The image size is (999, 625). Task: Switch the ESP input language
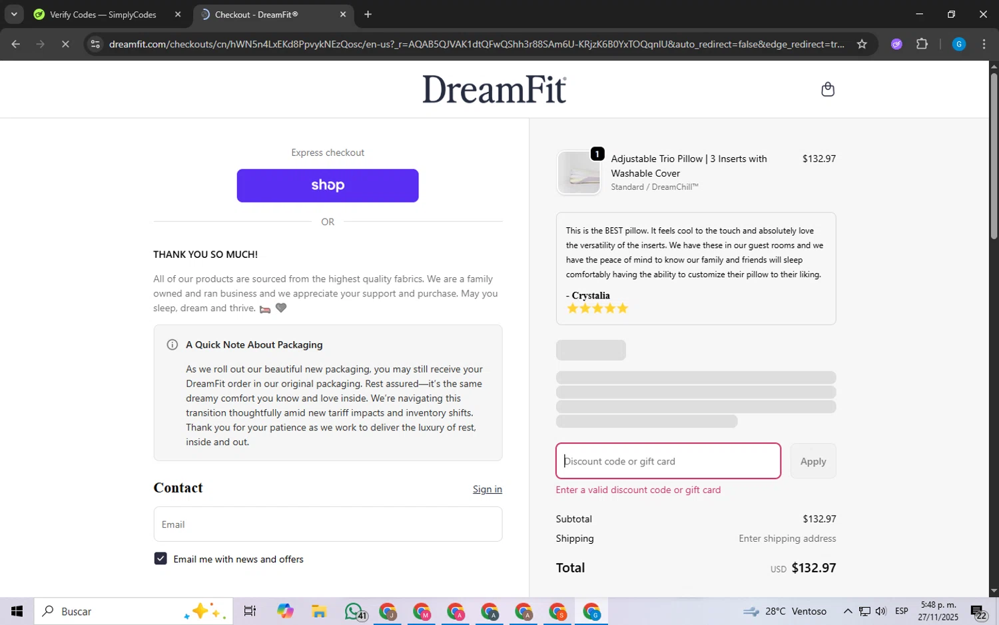coord(902,611)
